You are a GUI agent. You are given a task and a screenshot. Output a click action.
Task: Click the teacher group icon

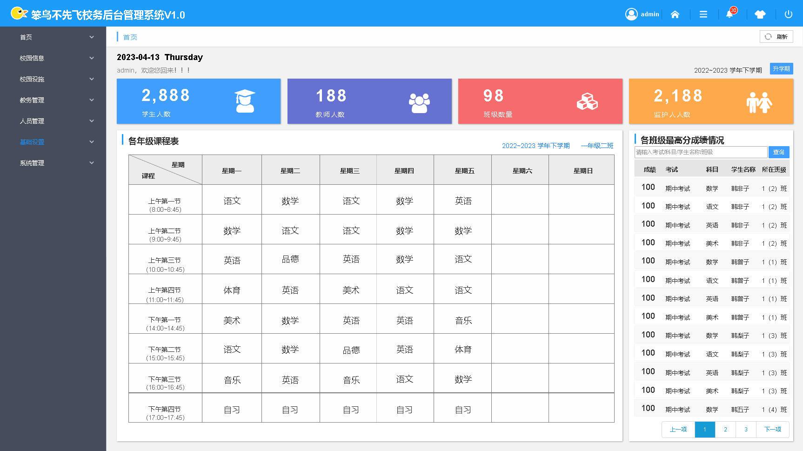(419, 102)
